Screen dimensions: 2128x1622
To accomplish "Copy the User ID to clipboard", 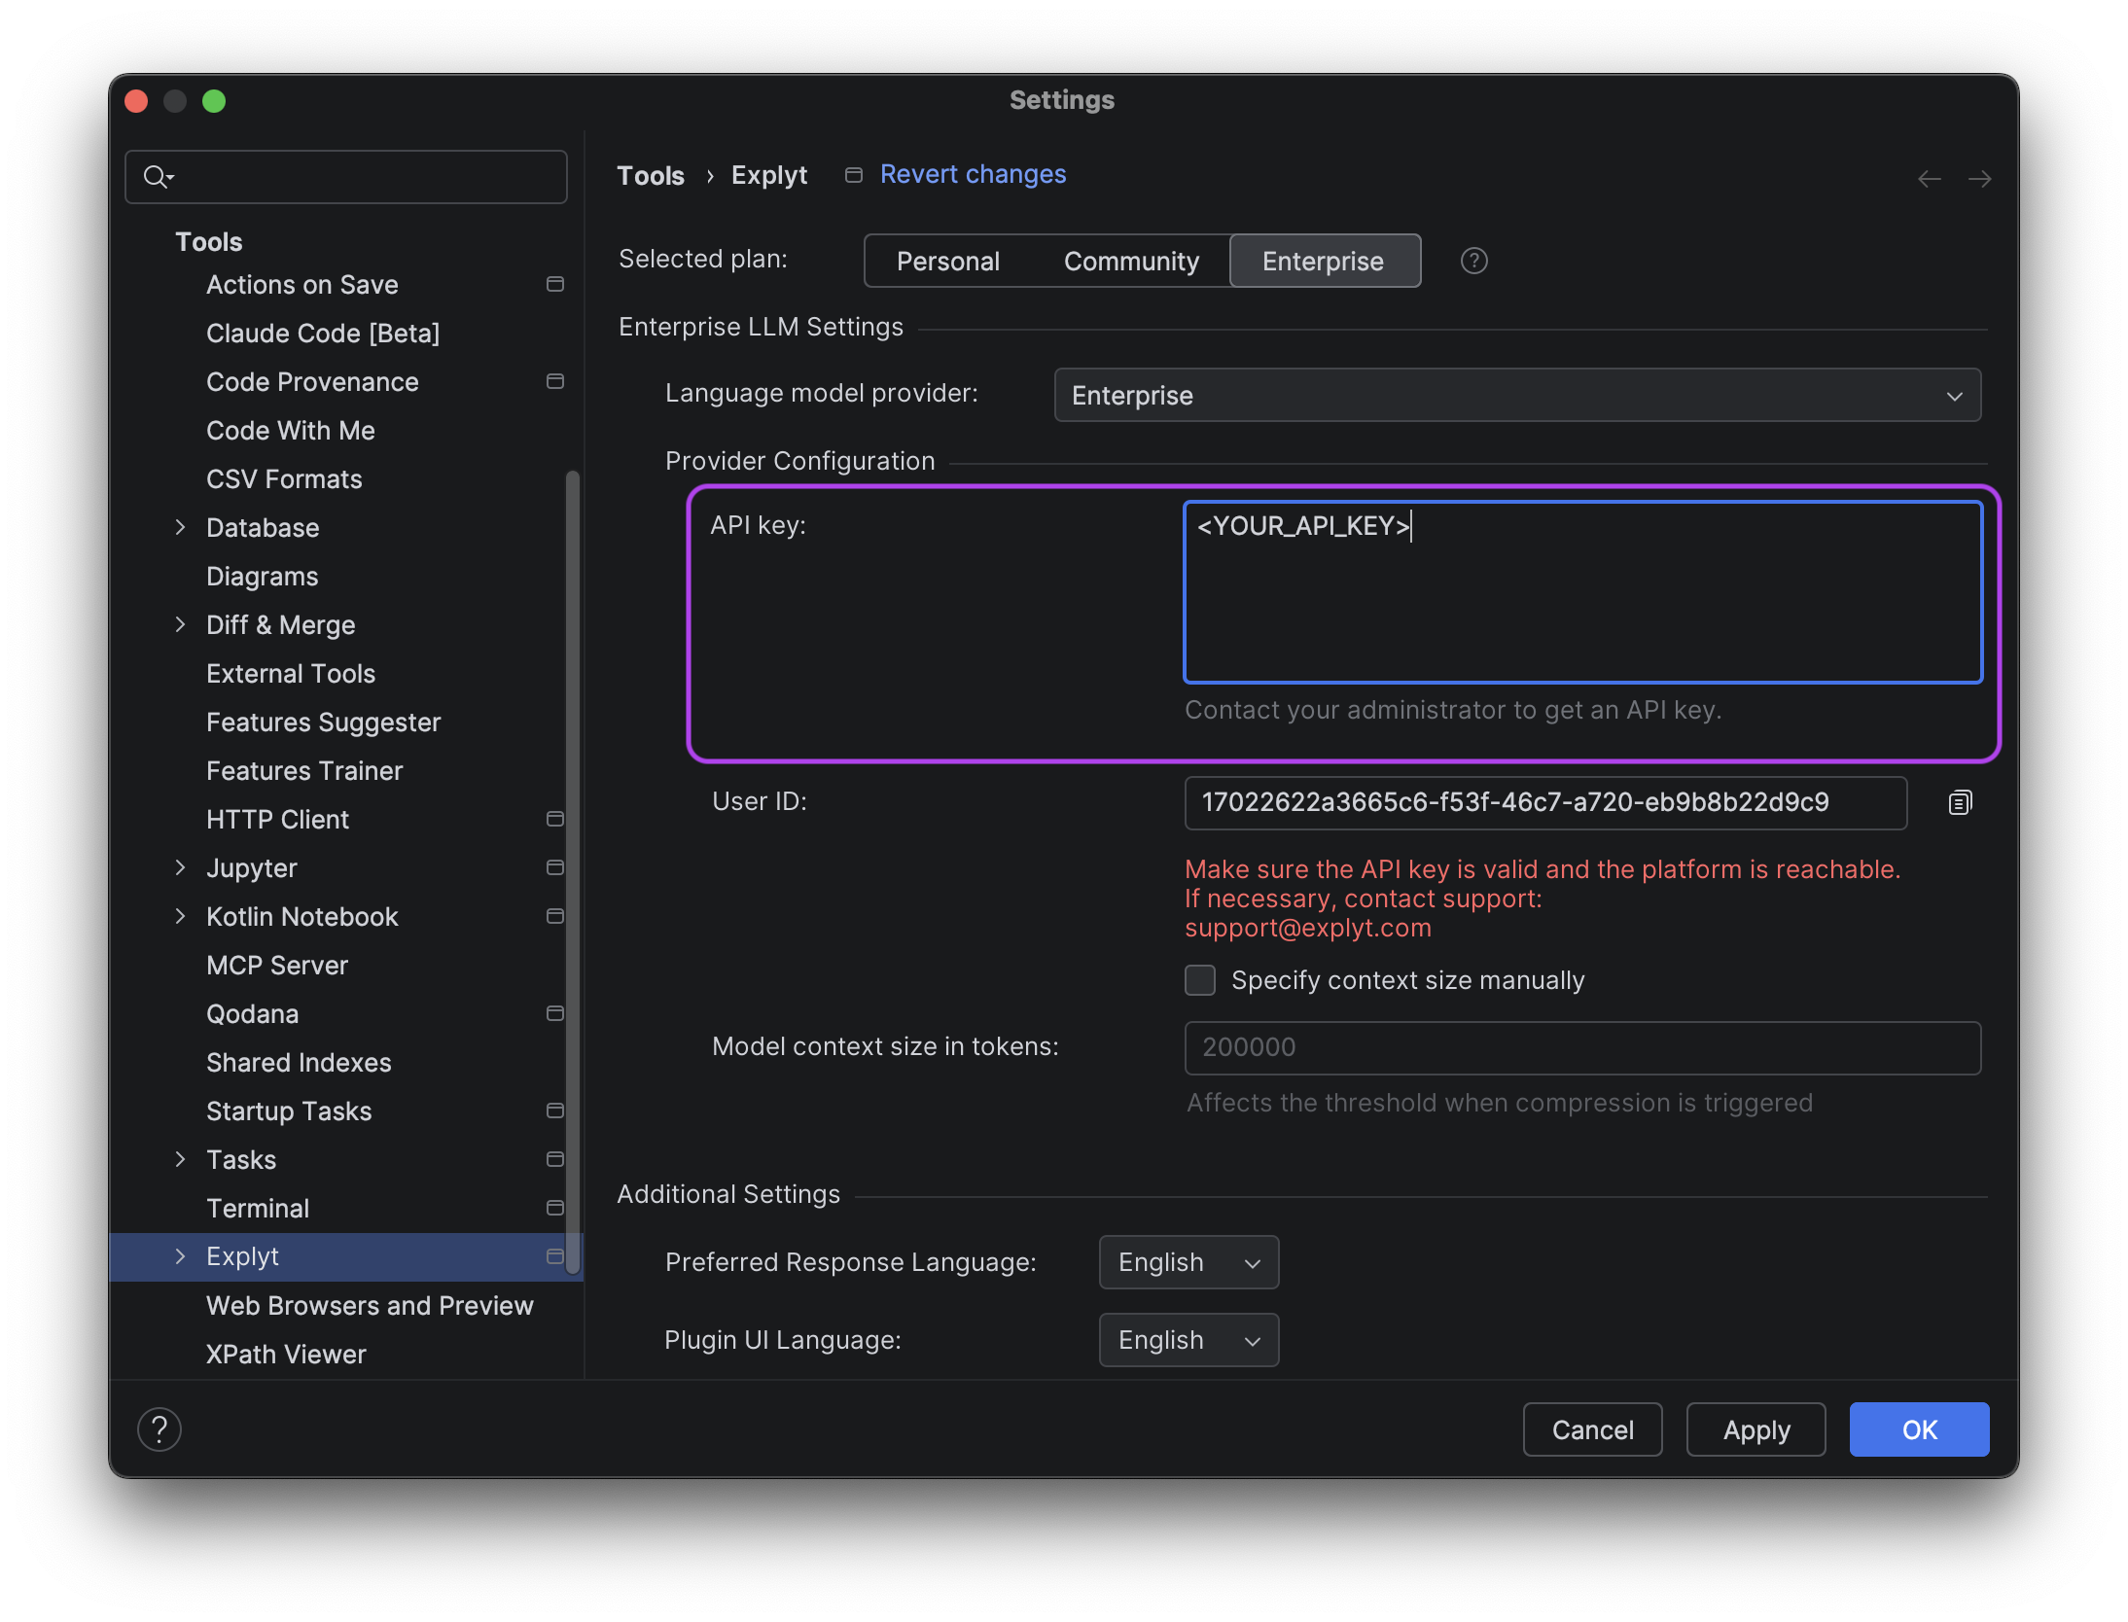I will pyautogui.click(x=1960, y=802).
